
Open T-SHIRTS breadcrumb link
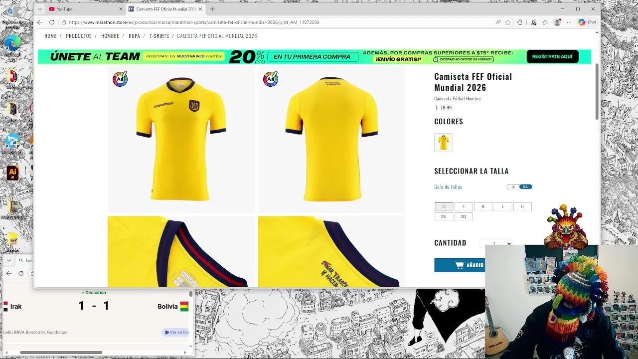tap(159, 36)
